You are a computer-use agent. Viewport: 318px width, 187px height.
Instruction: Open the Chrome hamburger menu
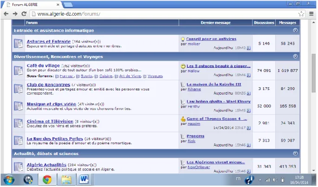click(312, 14)
